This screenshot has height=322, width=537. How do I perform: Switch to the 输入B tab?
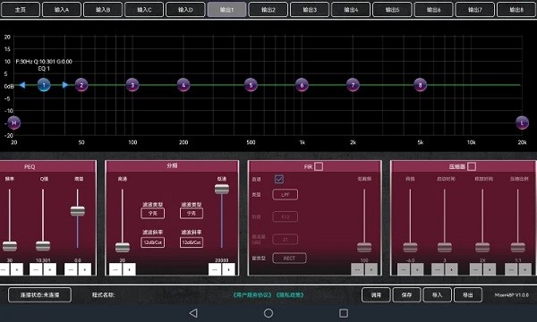103,10
